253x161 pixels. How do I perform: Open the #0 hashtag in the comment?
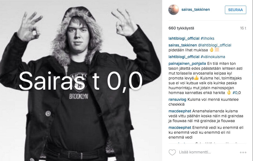[235, 93]
